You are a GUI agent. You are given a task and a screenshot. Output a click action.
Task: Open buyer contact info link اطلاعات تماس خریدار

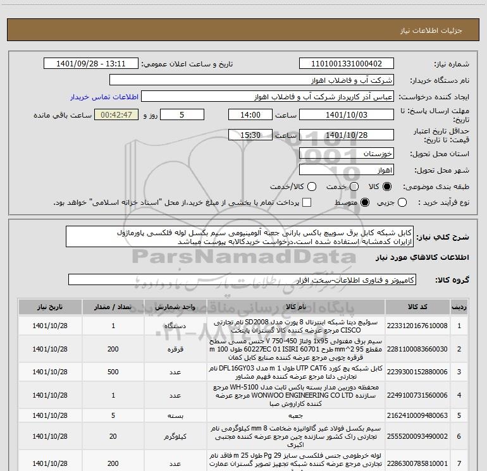[x=104, y=97]
